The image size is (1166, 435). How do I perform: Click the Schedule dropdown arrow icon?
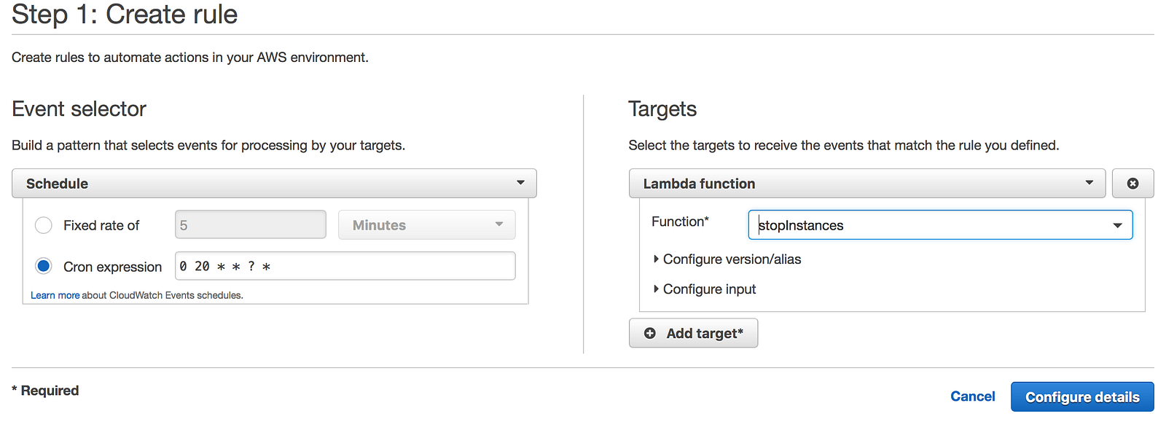(520, 183)
